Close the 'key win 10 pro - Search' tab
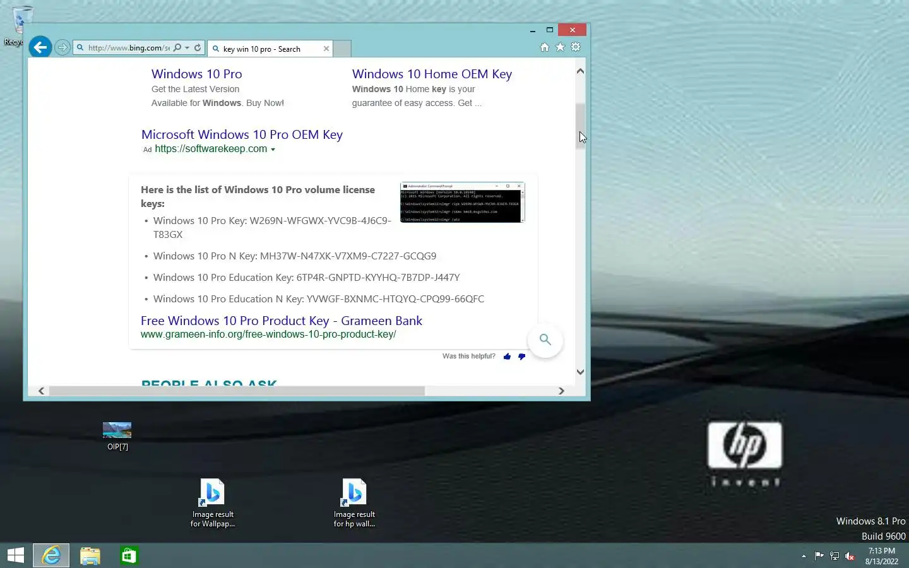This screenshot has height=568, width=909. coord(326,49)
